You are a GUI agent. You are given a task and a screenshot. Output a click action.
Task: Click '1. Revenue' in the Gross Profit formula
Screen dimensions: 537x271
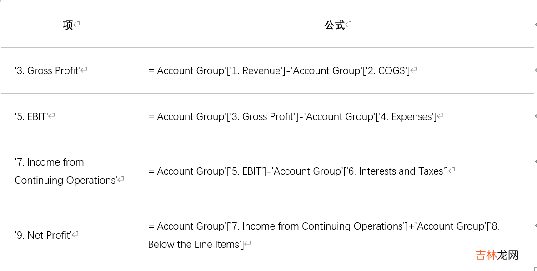point(256,70)
